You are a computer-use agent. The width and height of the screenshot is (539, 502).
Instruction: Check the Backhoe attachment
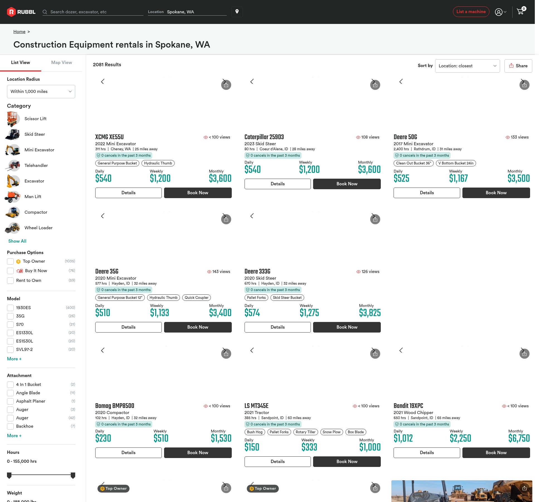tap(10, 426)
